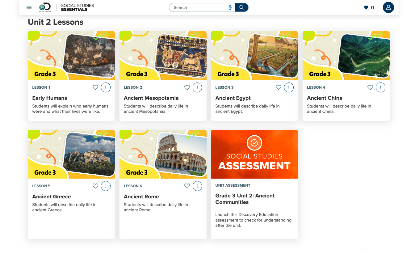Screen dimensions: 415x254
Task: Click the magnifying glass search button
Action: click(x=241, y=7)
